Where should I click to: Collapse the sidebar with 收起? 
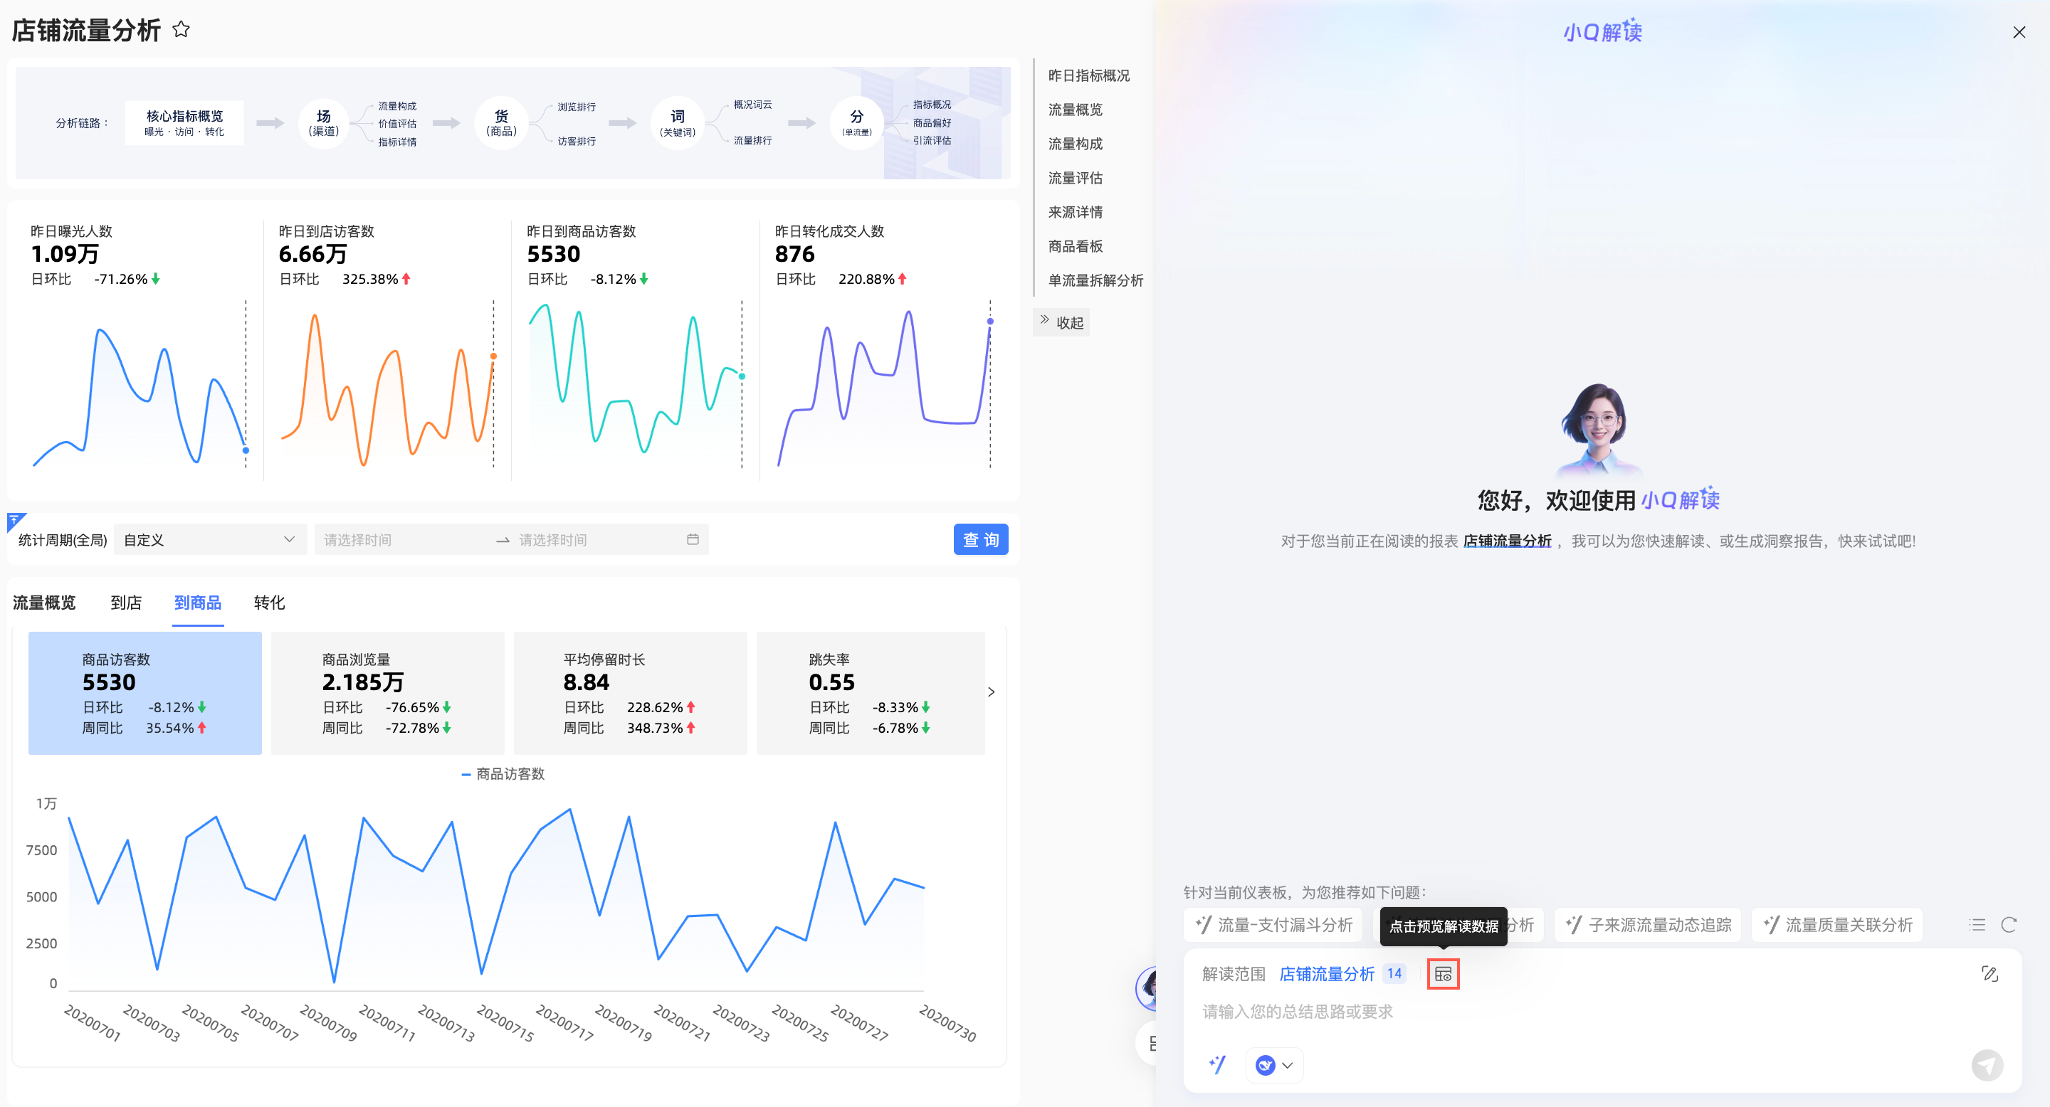coord(1061,322)
